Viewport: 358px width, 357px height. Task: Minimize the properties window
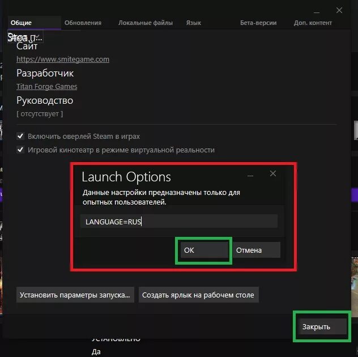click(317, 12)
